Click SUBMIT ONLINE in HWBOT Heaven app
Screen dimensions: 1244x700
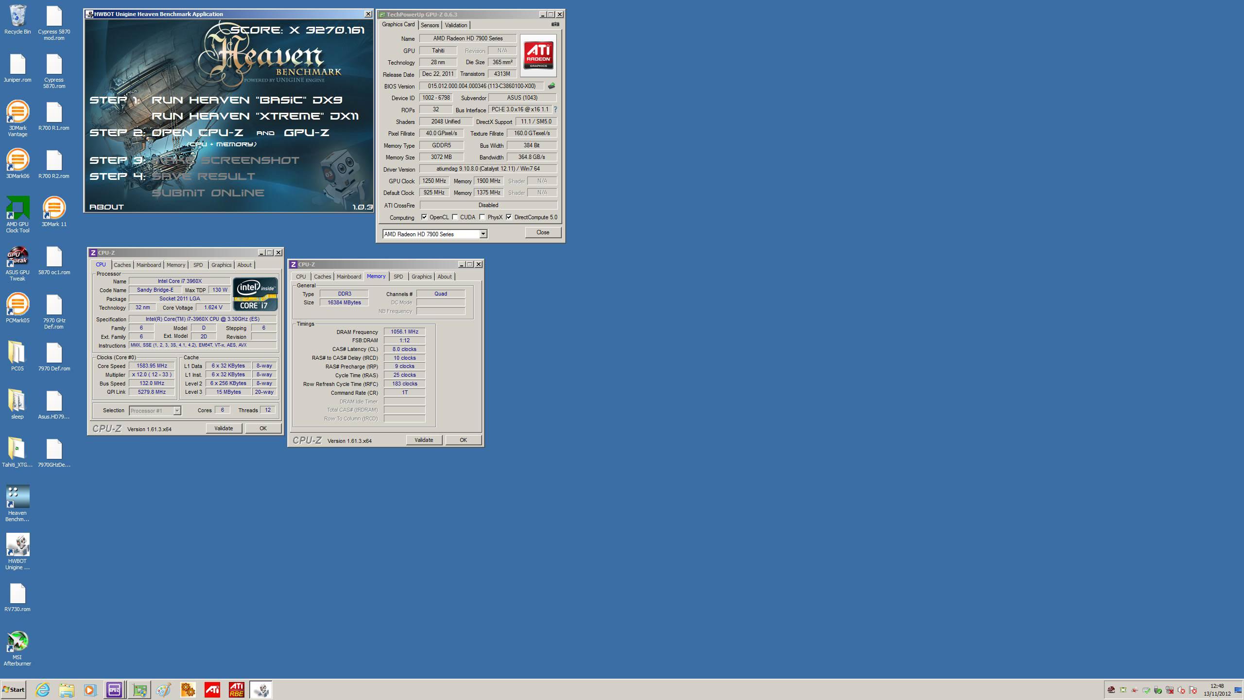(x=208, y=193)
